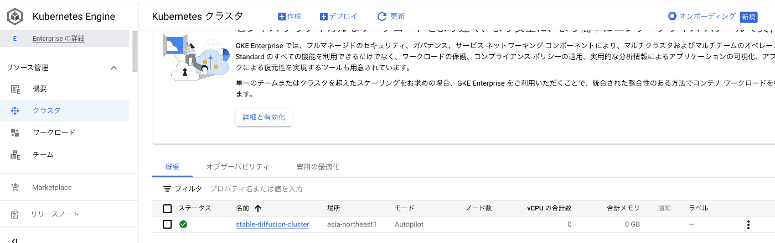Toggle the select-all checkbox in table header

pos(167,208)
